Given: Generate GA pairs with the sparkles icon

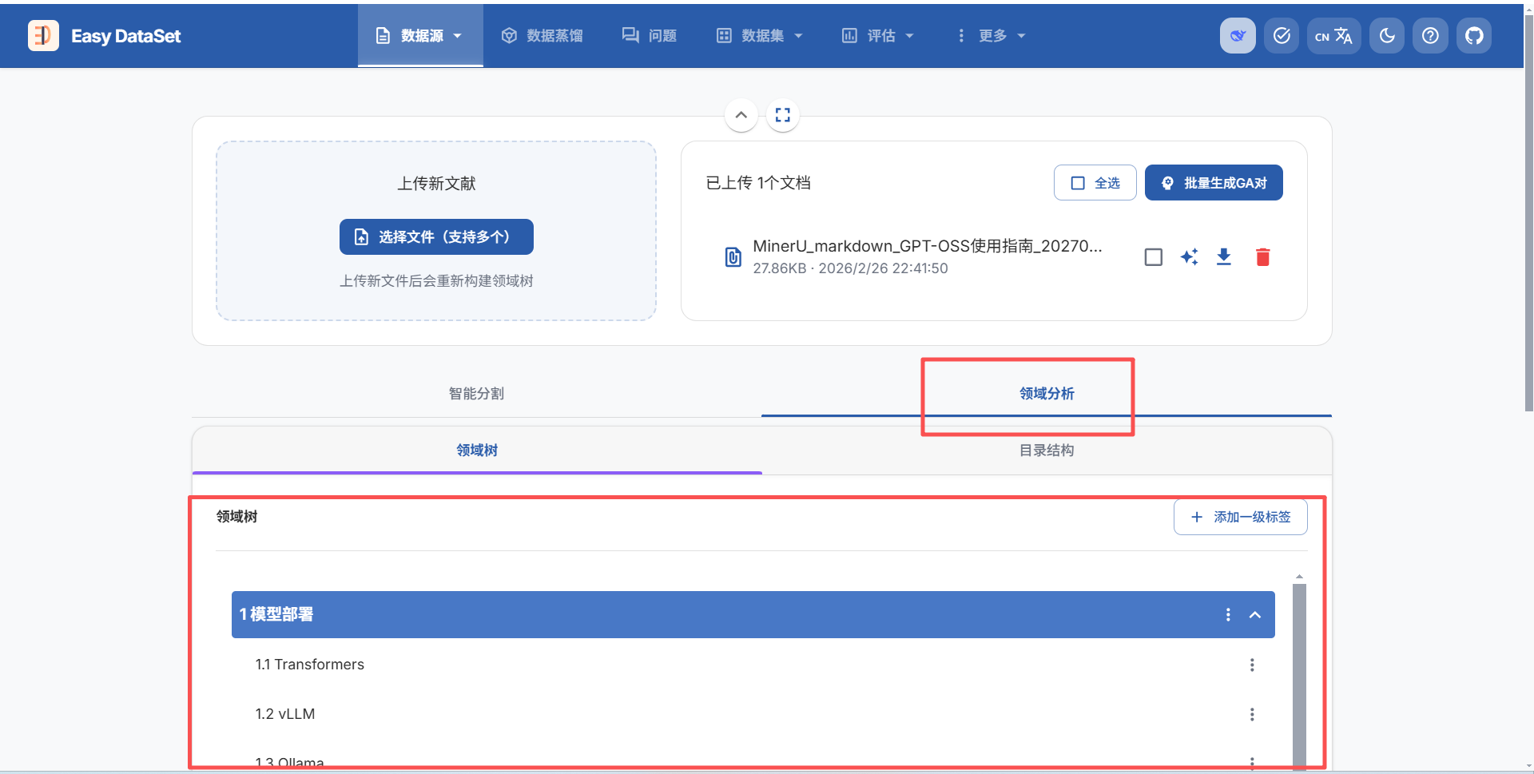Looking at the screenshot, I should pyautogui.click(x=1189, y=256).
